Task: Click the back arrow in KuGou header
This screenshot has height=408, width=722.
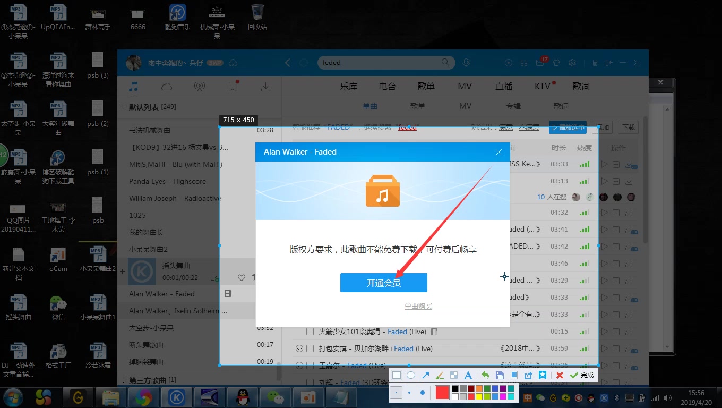Action: pos(288,63)
